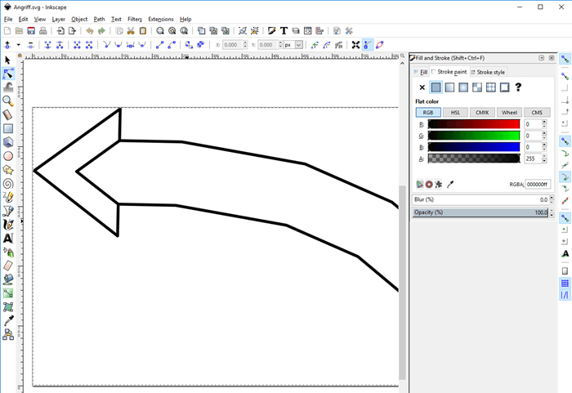Open insert node options dropdown arrow
Viewport: 572px width, 393px height.
click(x=18, y=45)
